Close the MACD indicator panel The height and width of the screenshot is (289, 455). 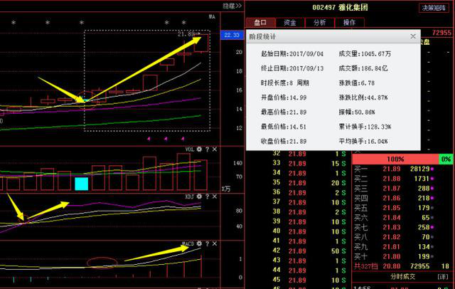click(x=215, y=243)
